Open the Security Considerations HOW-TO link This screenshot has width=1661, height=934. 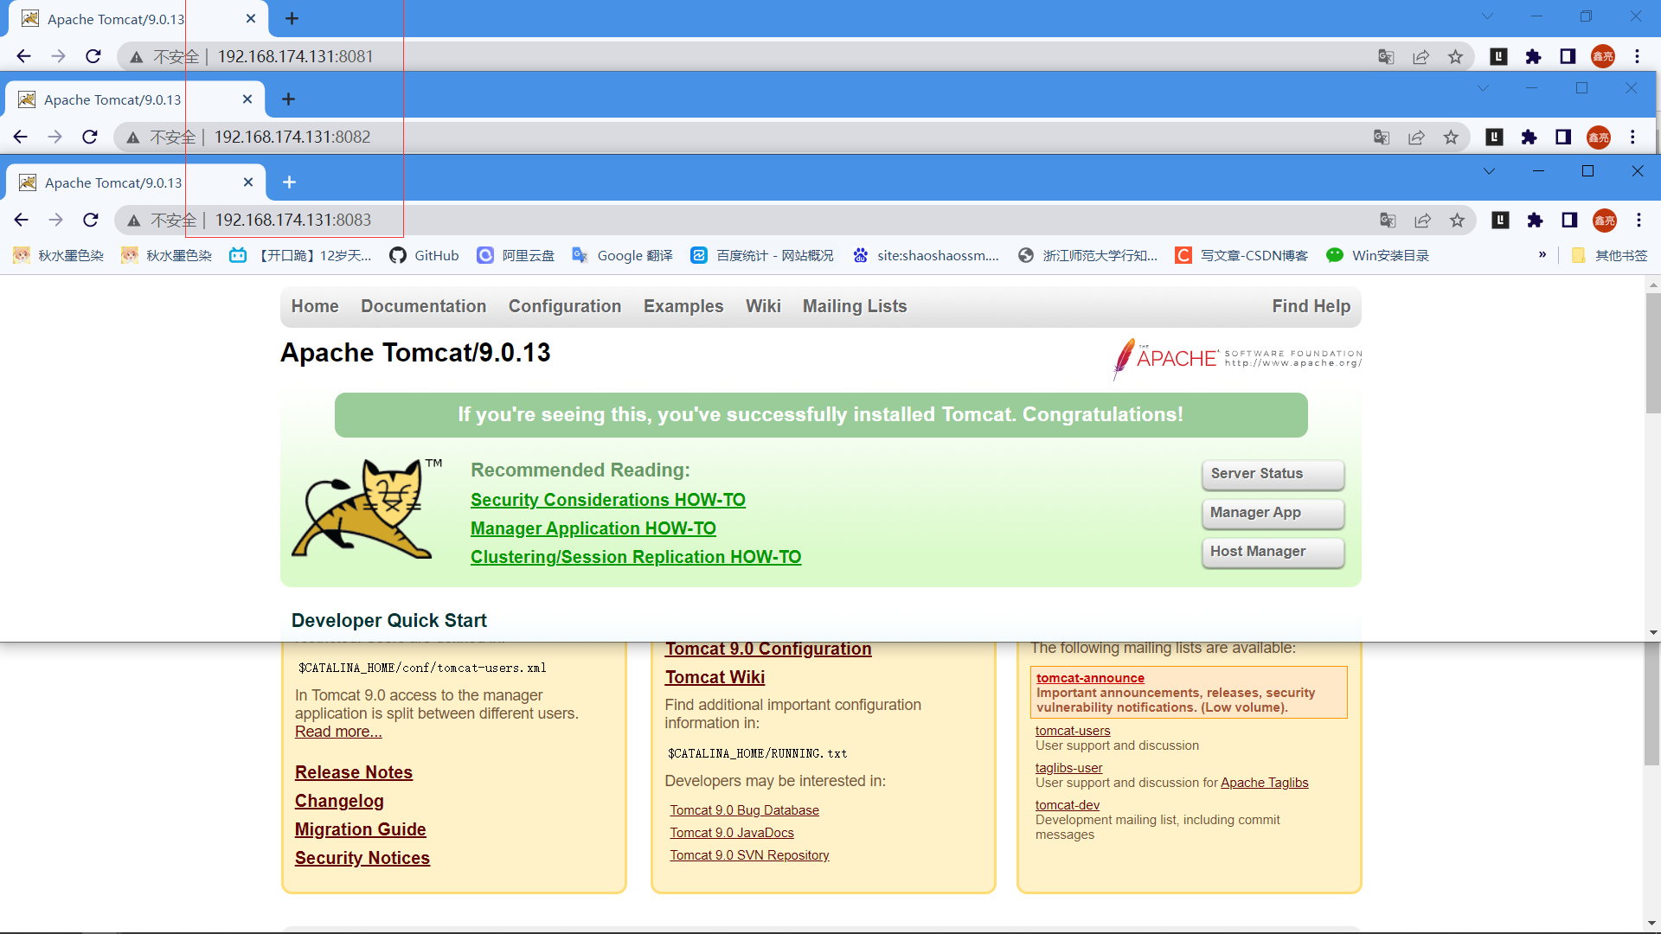(x=607, y=500)
